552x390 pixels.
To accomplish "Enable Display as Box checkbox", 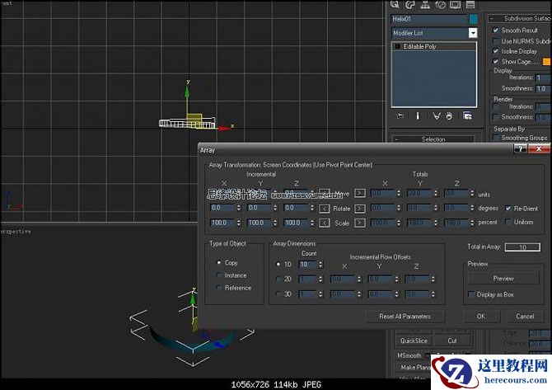I will click(471, 294).
